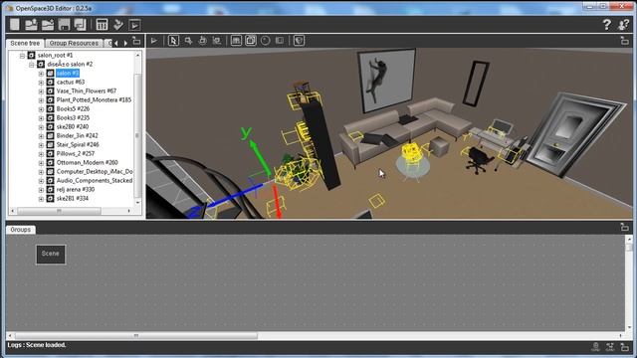
Task: Expand the Books5 #226 node
Action: click(41, 109)
